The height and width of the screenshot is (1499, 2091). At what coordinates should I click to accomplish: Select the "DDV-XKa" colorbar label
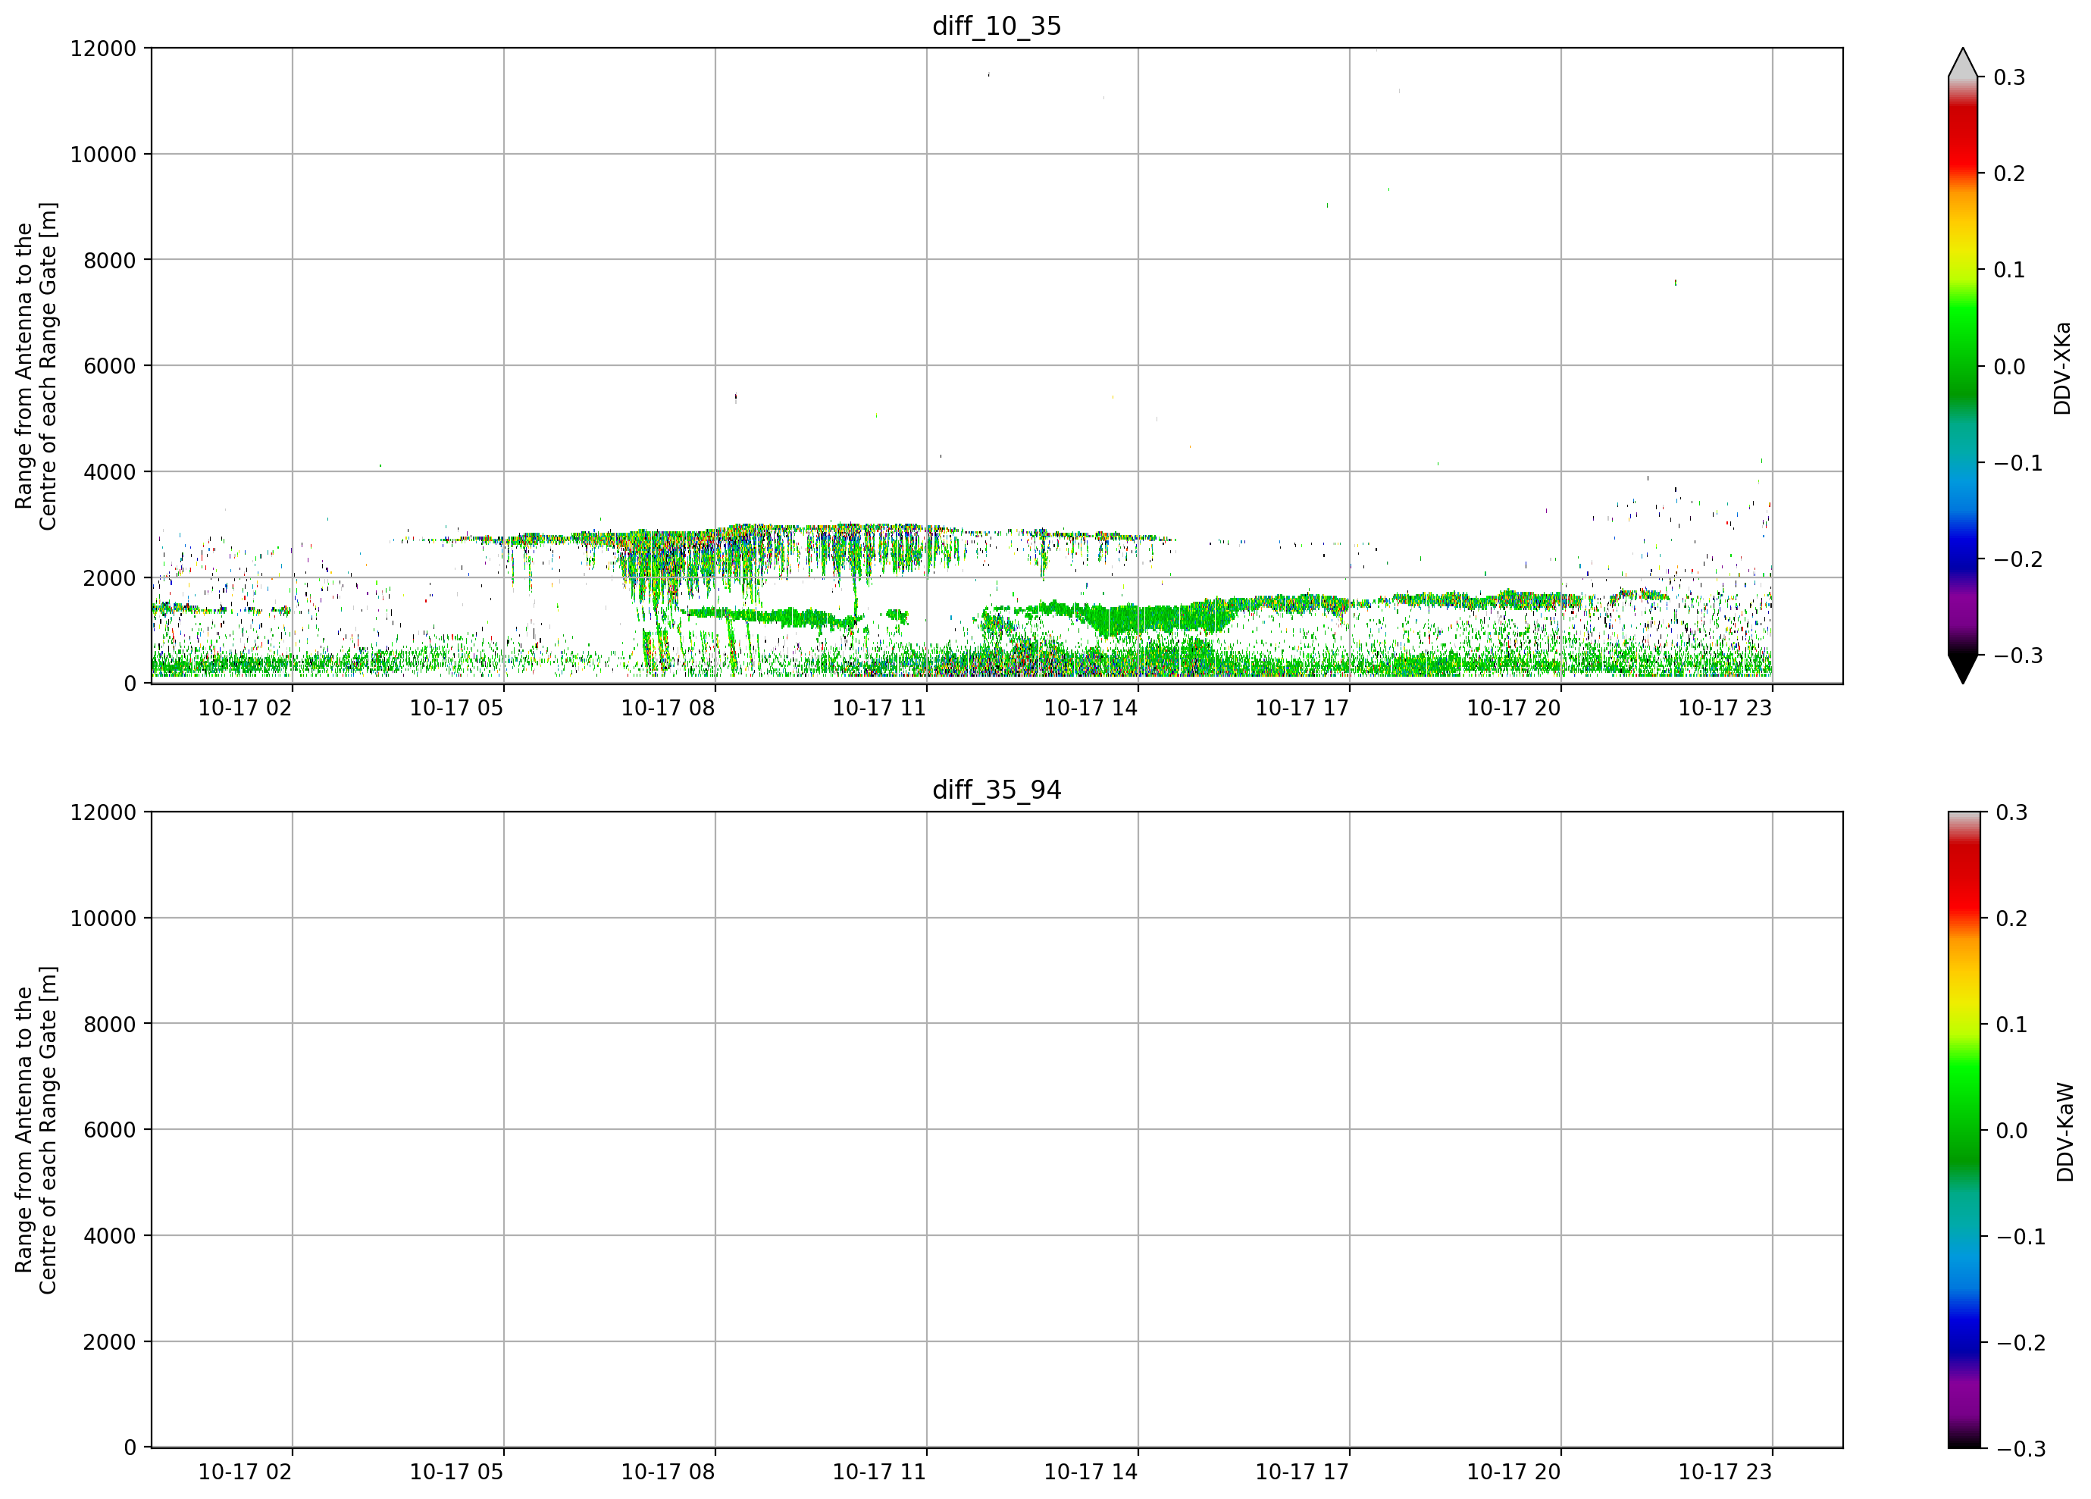point(2062,368)
